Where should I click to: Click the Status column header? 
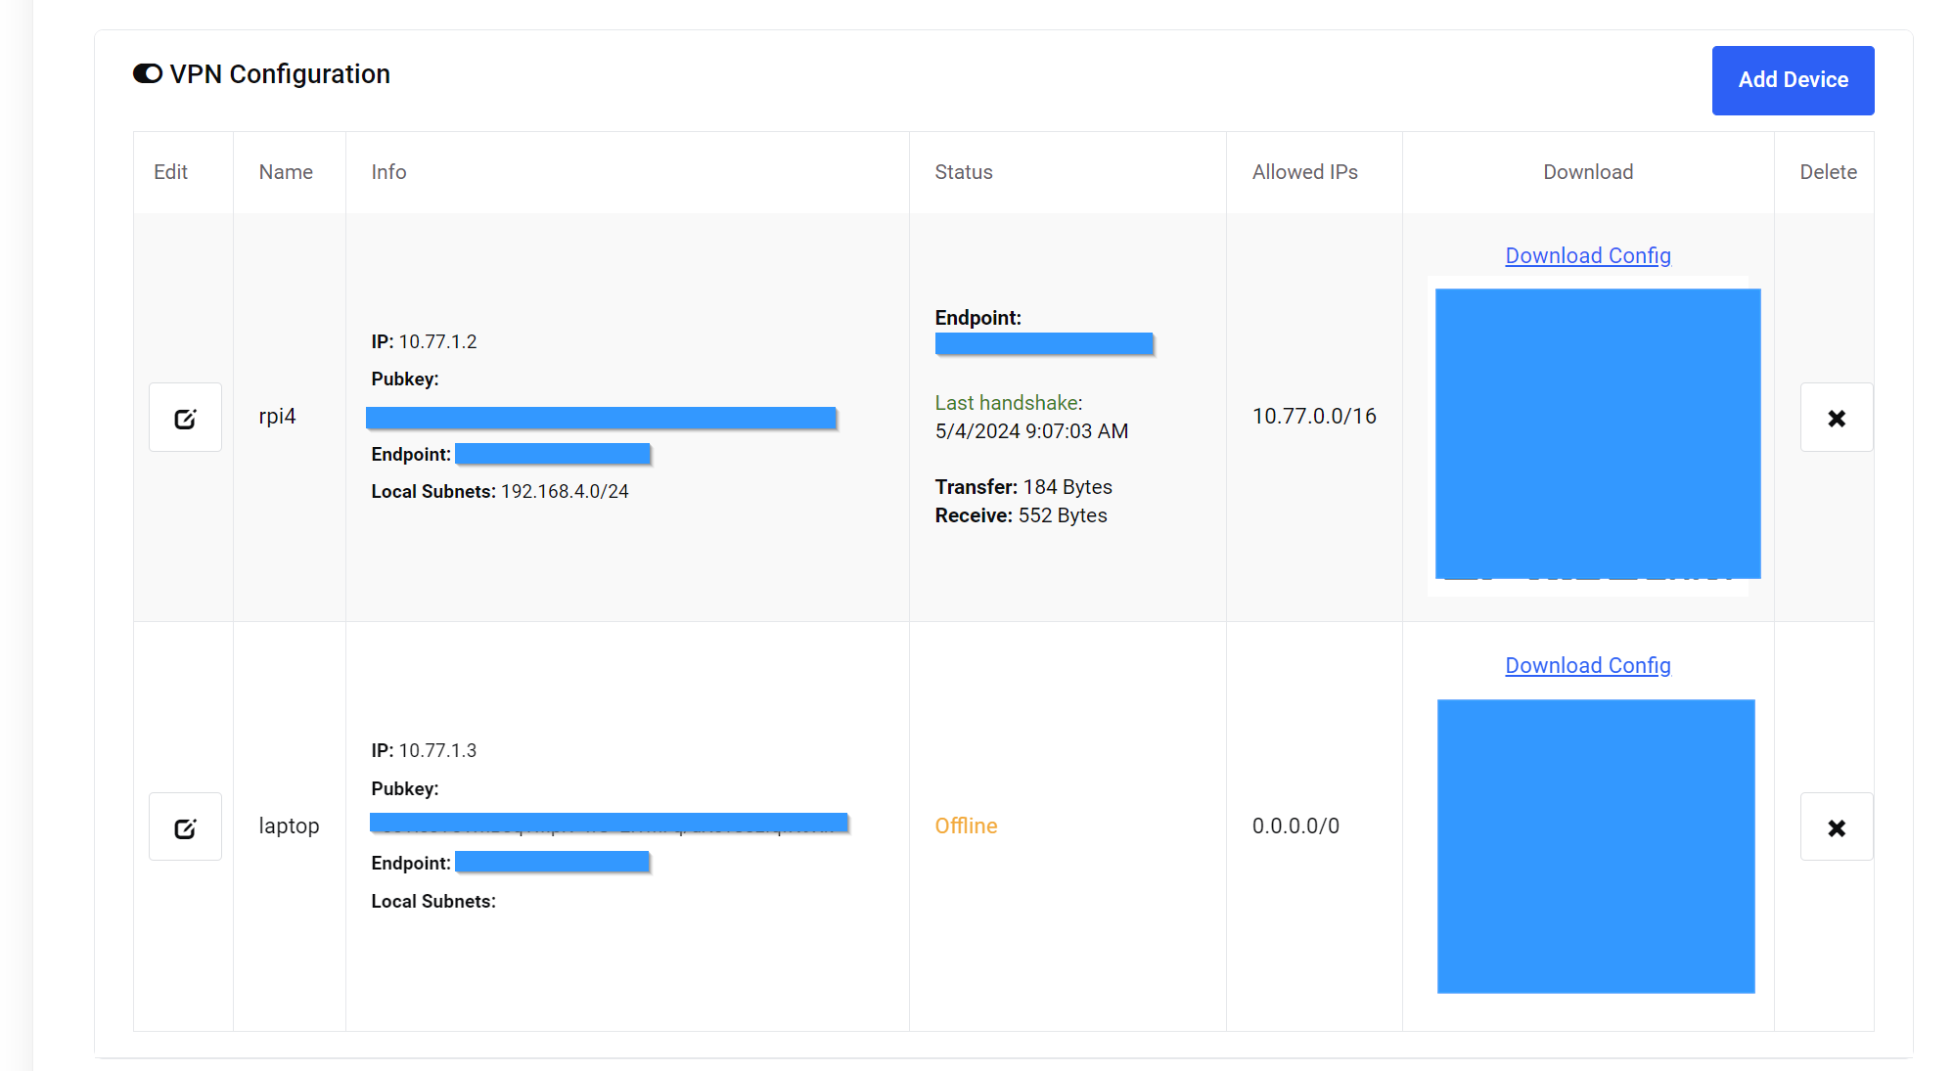963,172
